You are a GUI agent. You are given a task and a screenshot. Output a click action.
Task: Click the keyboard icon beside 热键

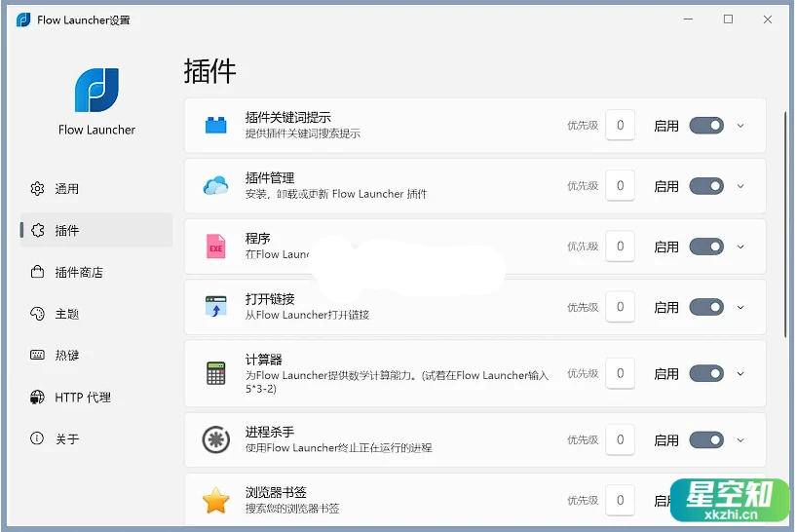tap(37, 355)
